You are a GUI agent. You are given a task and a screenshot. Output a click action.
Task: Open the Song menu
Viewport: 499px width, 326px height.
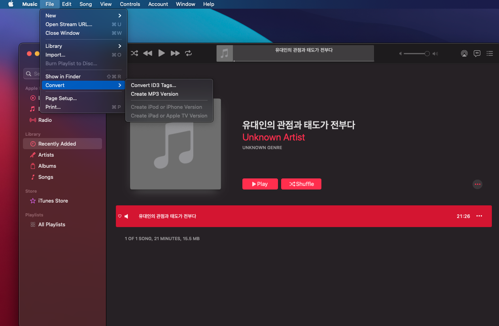(86, 4)
